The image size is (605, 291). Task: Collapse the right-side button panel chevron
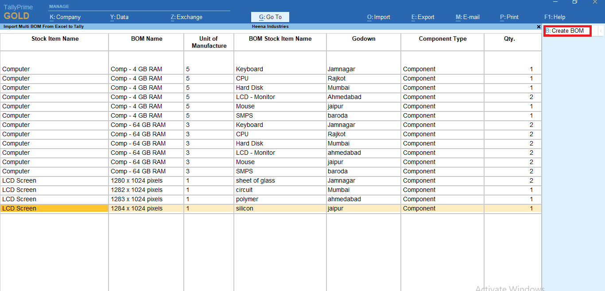601,31
